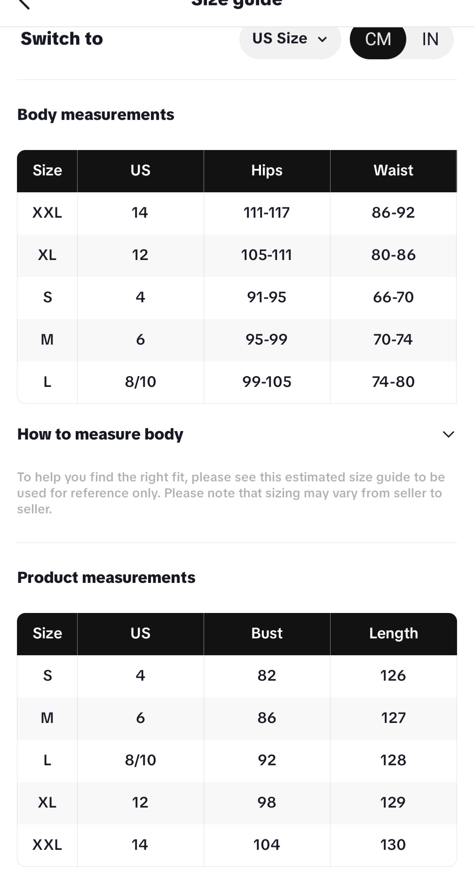
Task: Click the 126 length value
Action: tap(393, 676)
